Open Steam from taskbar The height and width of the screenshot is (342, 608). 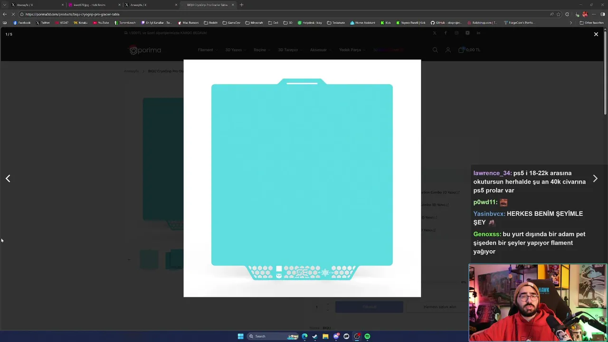pos(314,336)
